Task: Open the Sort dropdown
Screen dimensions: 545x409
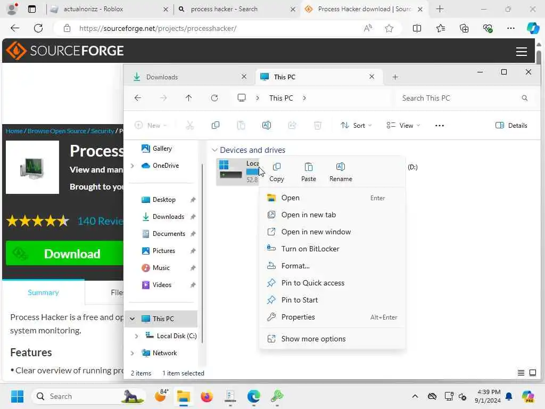Action: tap(356, 125)
